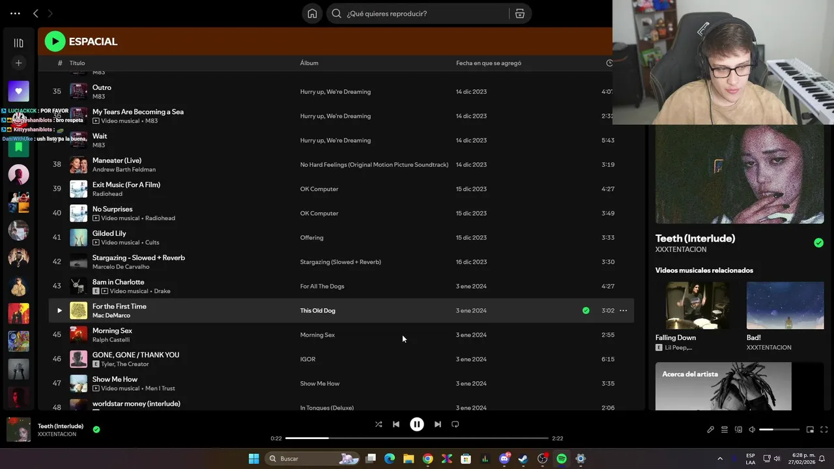Screen dimensions: 834x469
Task: Play the For the First Time row
Action: (x=59, y=311)
